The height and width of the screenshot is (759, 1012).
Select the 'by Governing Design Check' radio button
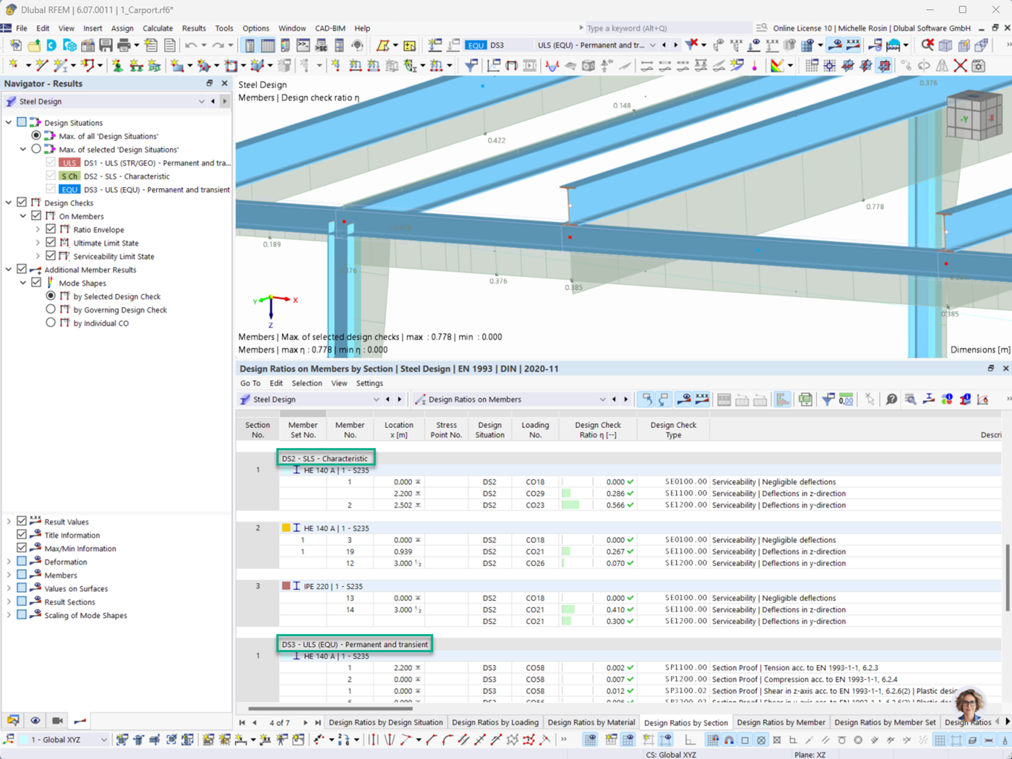click(51, 308)
